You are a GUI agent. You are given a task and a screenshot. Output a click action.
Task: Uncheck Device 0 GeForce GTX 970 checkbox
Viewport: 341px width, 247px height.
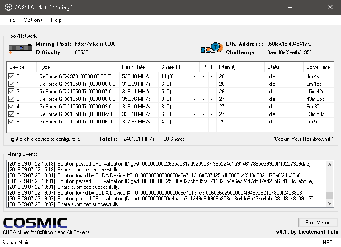(11, 76)
